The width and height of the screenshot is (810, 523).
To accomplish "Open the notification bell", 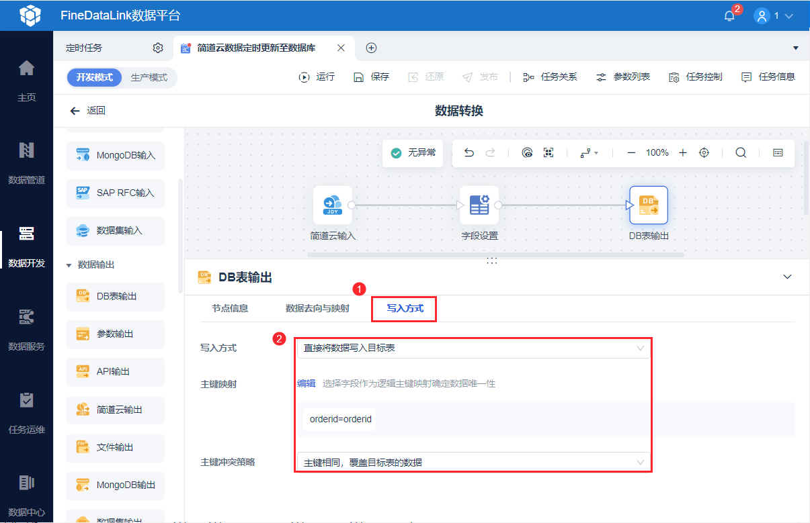I will 729,15.
